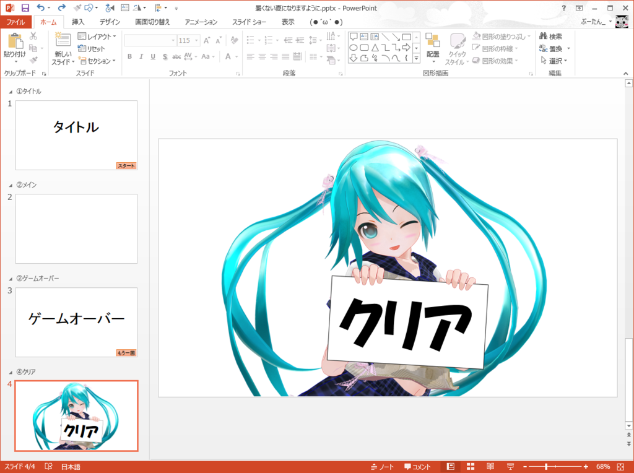Collapse the ribbon with the arrow
Screen dimensions: 634x473
625,73
